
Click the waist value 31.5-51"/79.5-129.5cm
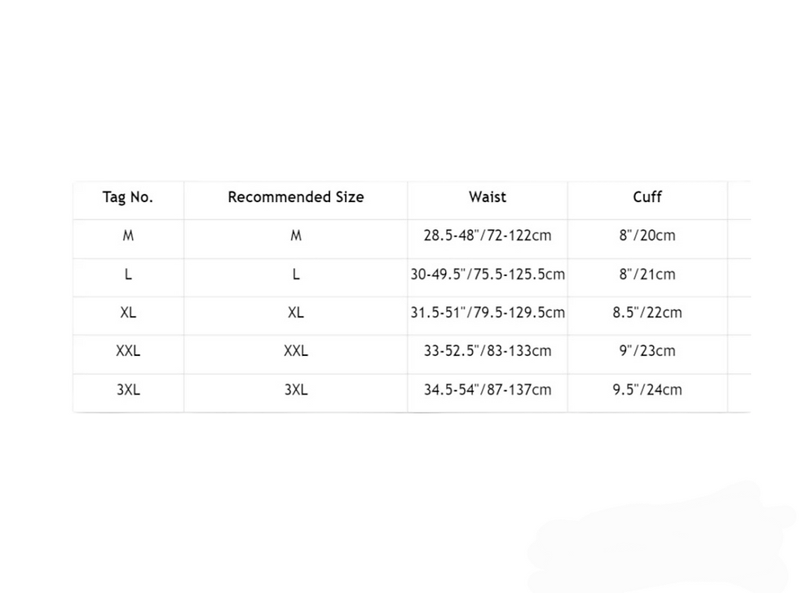[488, 313]
